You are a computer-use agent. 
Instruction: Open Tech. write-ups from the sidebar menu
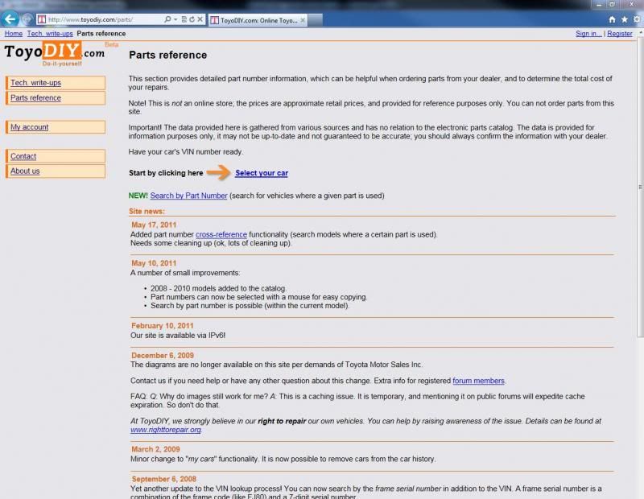click(x=56, y=83)
